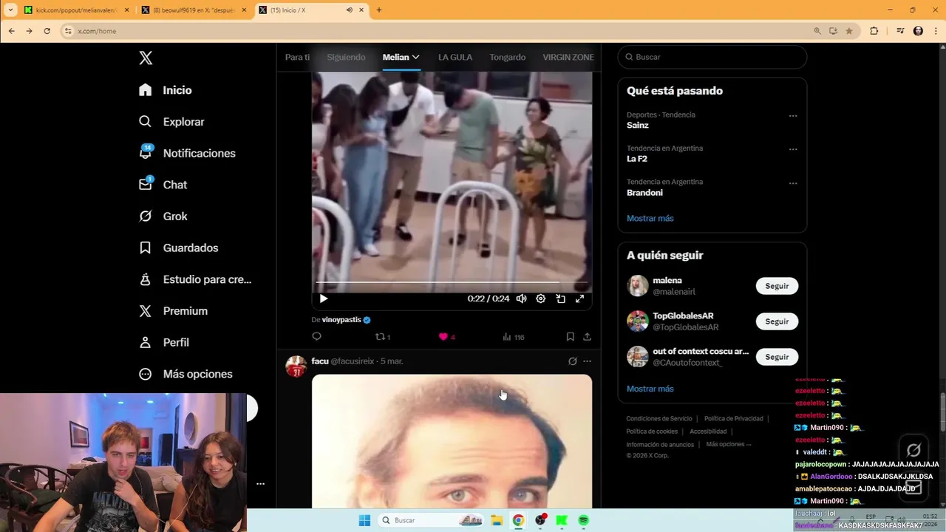Click Grok icon on facu's post
Viewport: 946px width, 532px height.
coord(572,361)
